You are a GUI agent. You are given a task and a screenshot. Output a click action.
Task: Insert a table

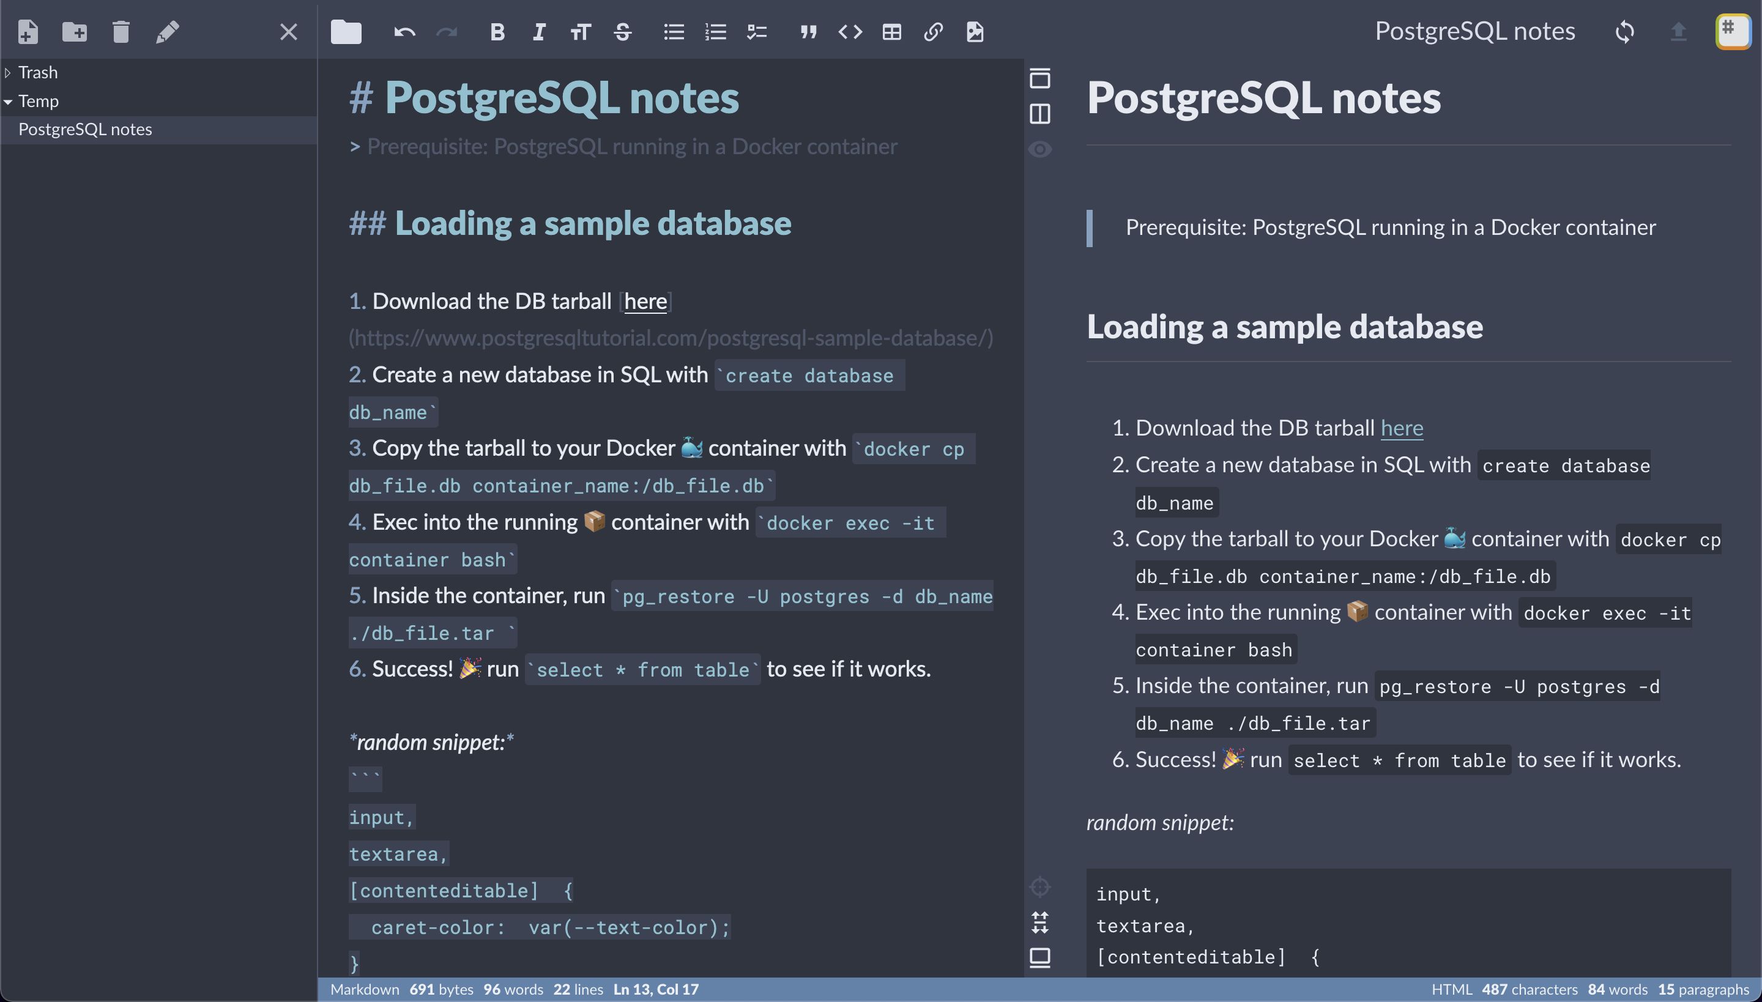click(x=892, y=32)
